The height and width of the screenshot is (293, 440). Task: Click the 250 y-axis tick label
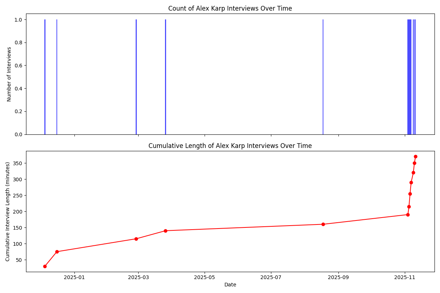18,195
